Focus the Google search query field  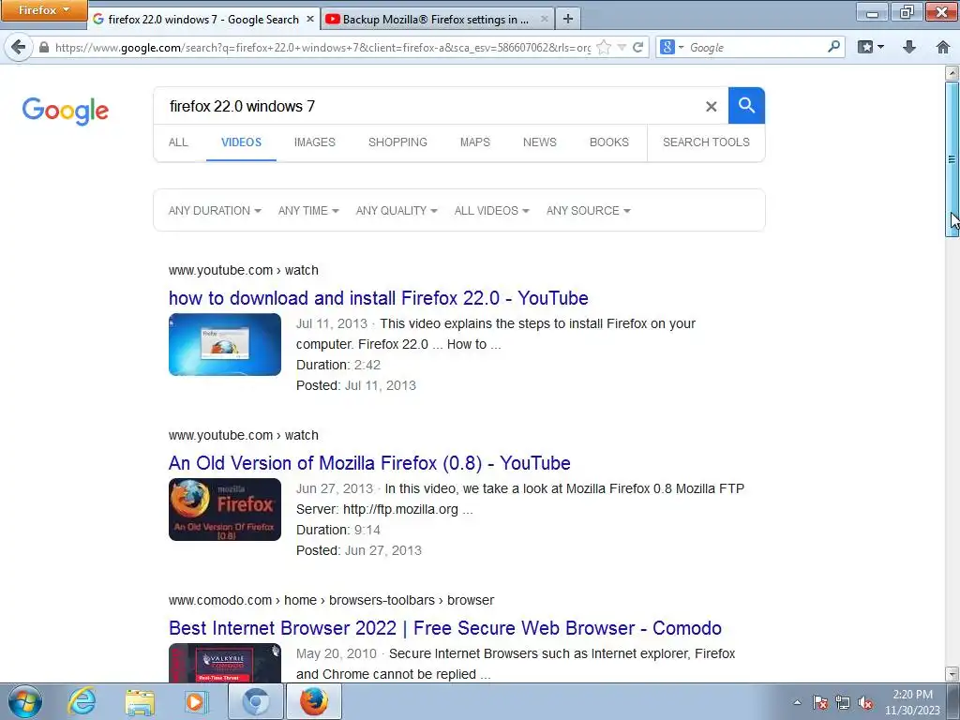point(428,106)
